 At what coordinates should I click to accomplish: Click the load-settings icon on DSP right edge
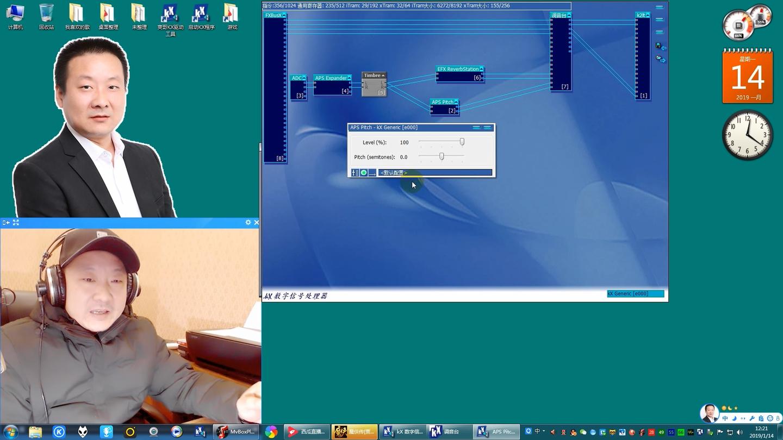point(661,59)
